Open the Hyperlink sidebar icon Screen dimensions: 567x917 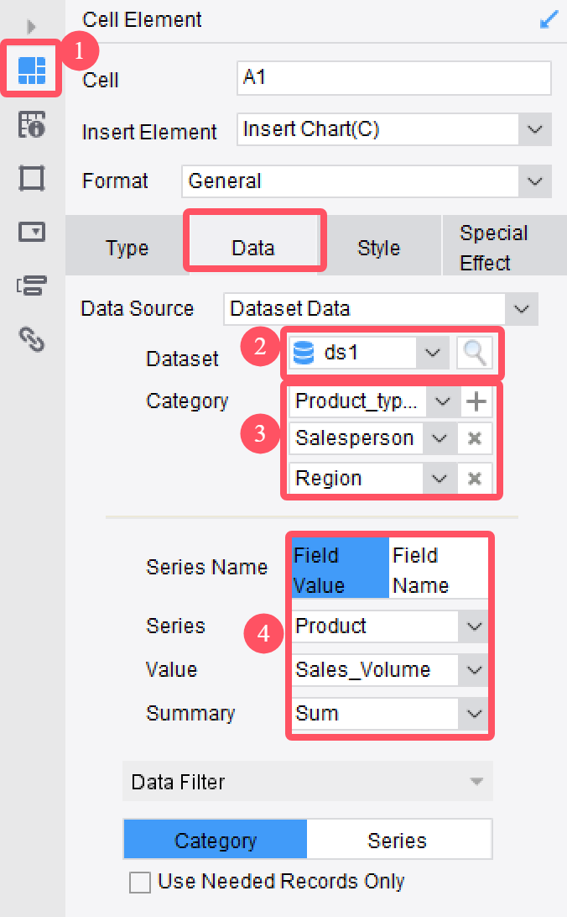point(32,339)
